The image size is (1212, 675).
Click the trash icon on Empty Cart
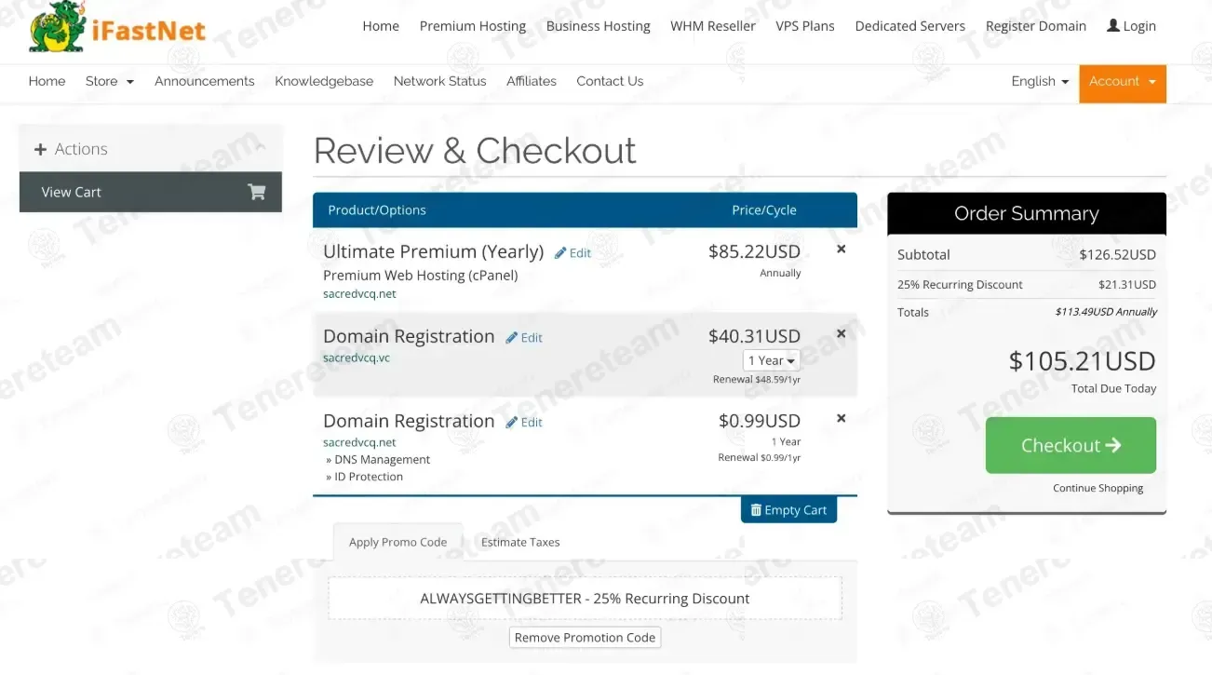pos(756,509)
